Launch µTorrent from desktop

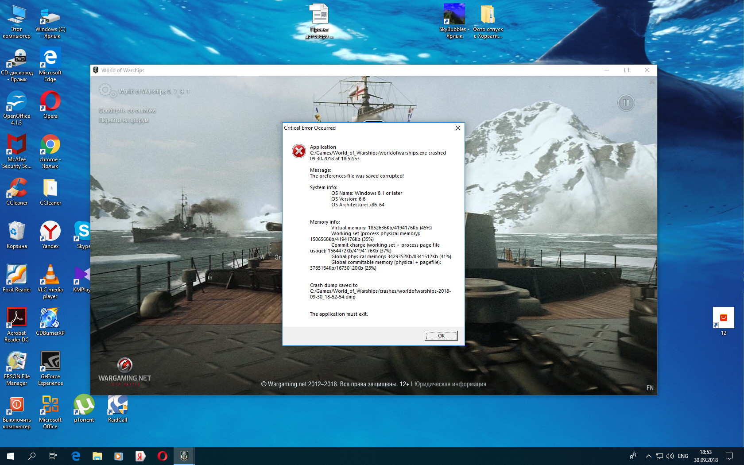click(x=84, y=409)
